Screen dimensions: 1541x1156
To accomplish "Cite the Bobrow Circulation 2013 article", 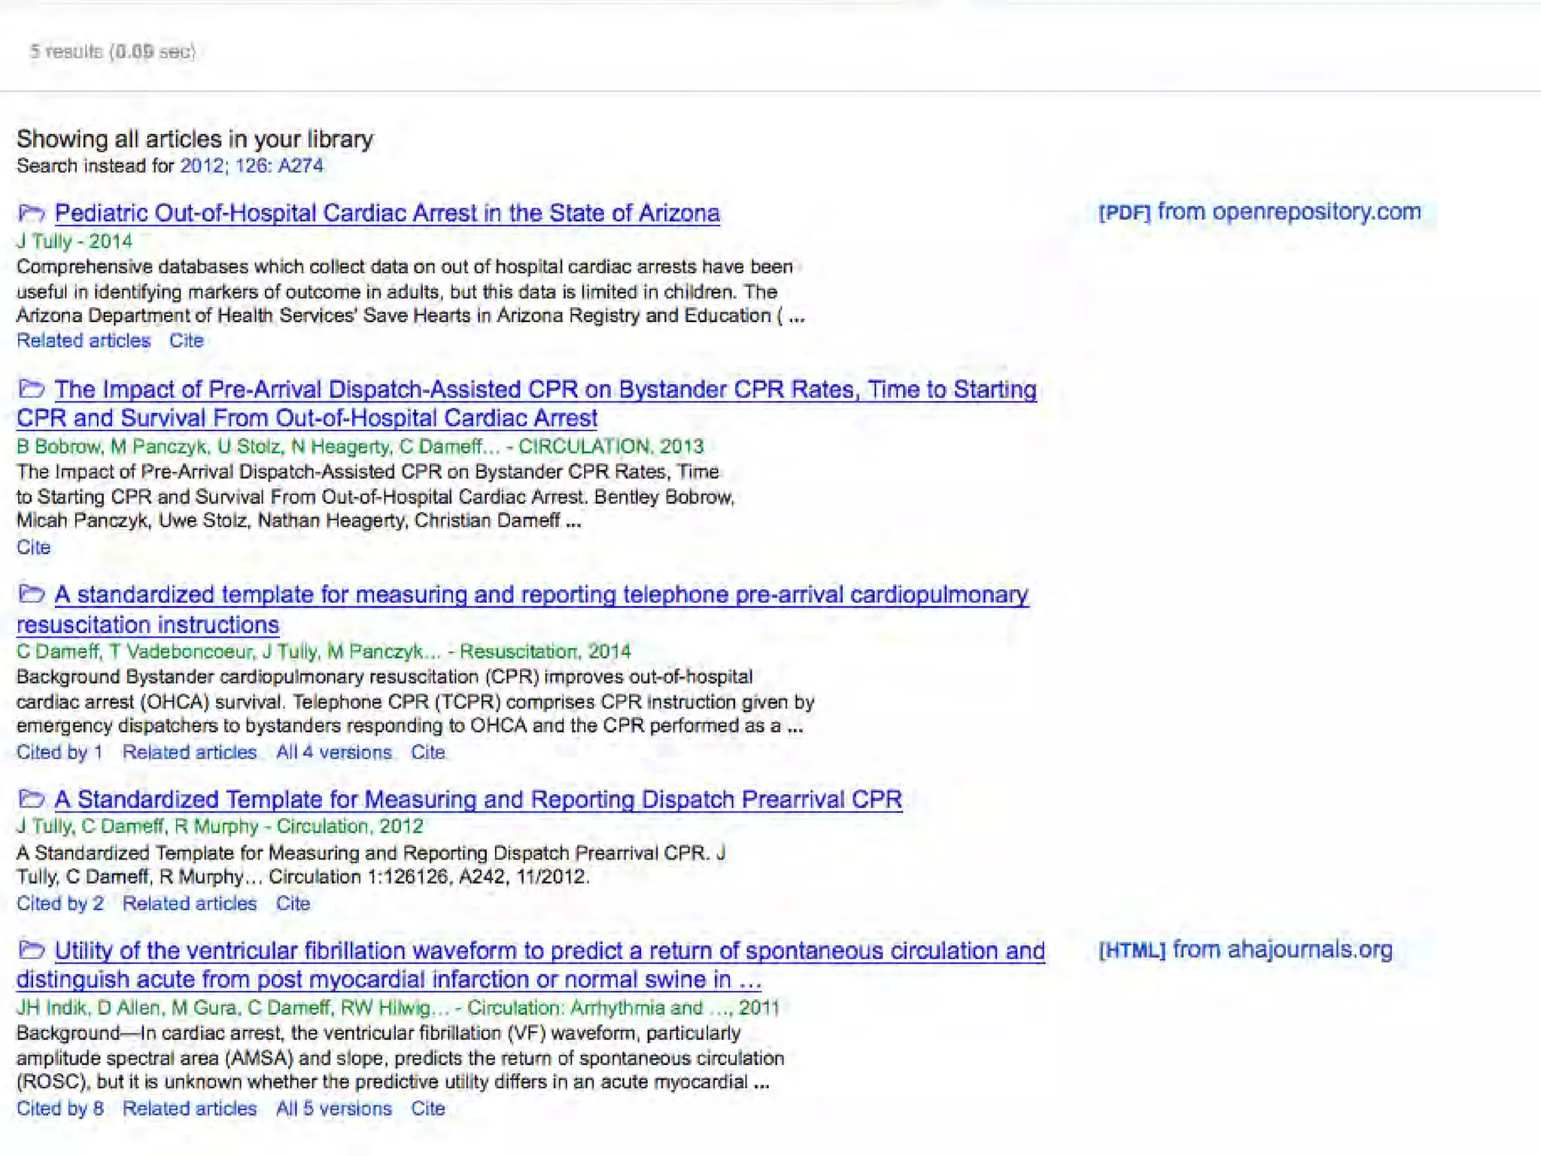I will [34, 547].
